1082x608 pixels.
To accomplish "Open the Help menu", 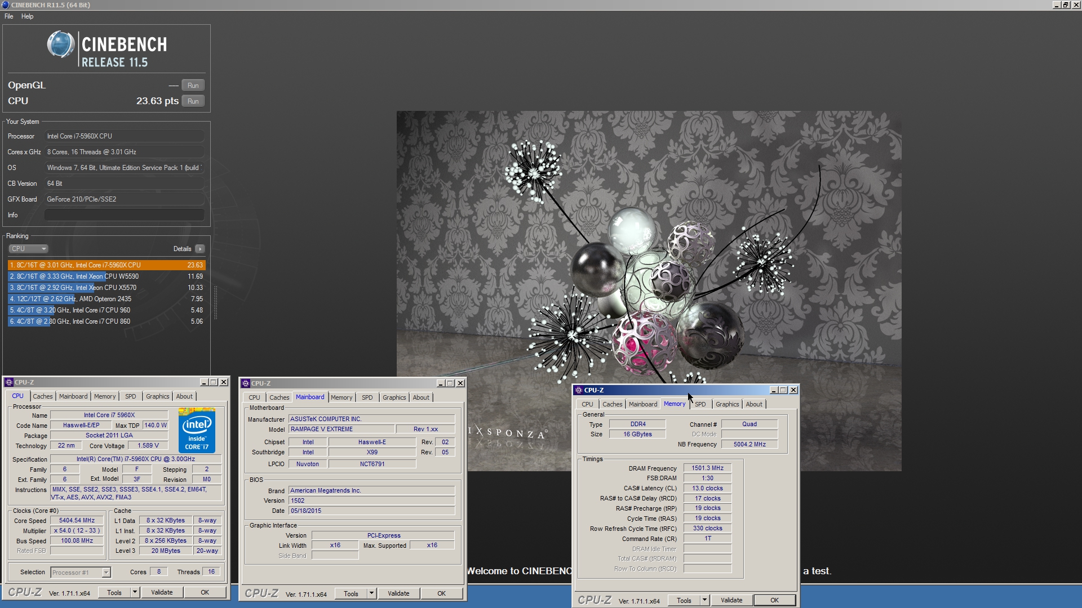I will coord(28,16).
